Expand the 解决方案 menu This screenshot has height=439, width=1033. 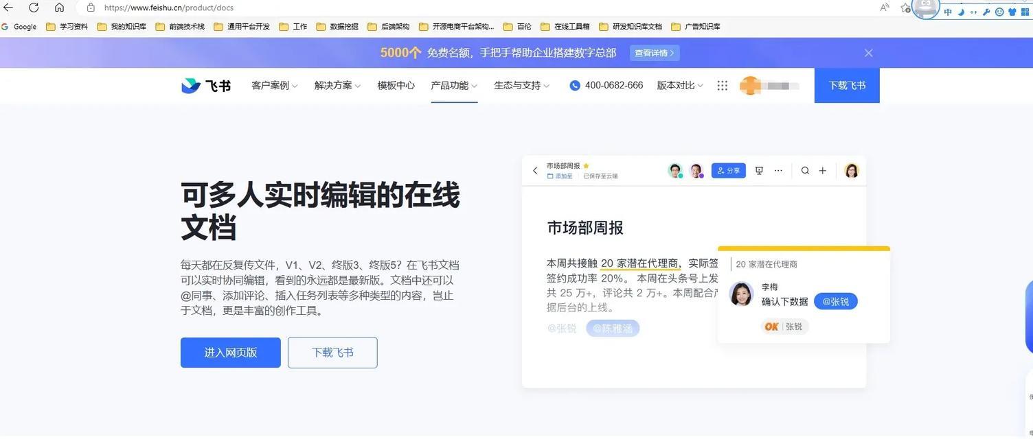click(337, 86)
